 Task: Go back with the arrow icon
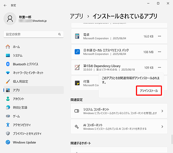[5, 6]
